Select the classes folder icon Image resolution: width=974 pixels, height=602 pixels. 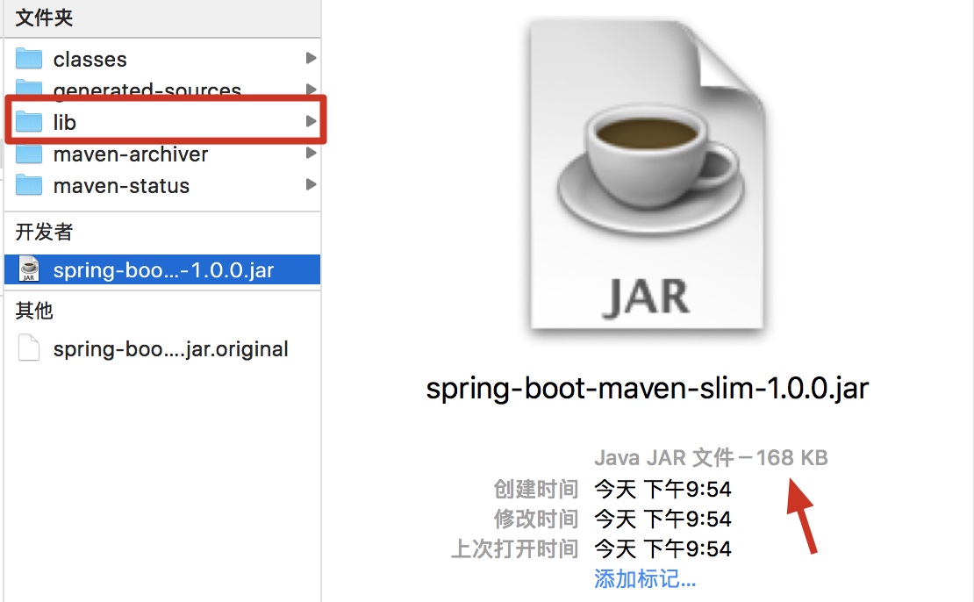29,59
